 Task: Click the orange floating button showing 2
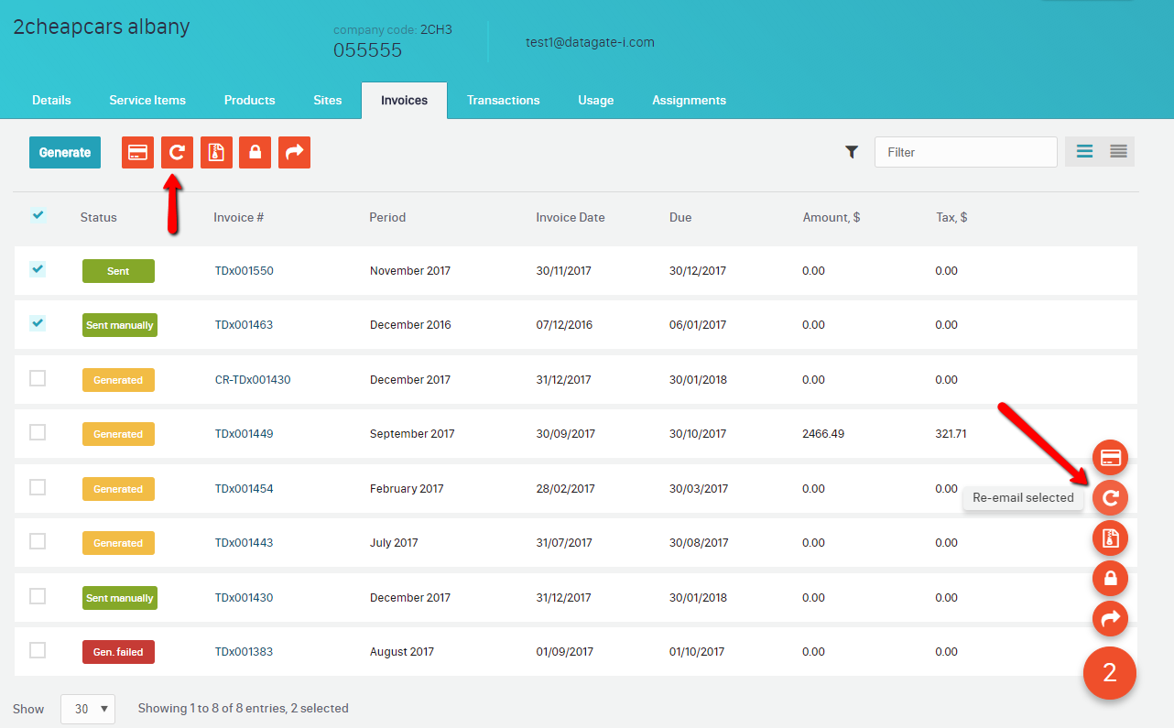1109,673
